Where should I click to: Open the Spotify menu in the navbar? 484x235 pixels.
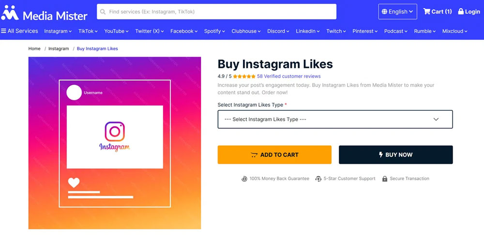214,31
